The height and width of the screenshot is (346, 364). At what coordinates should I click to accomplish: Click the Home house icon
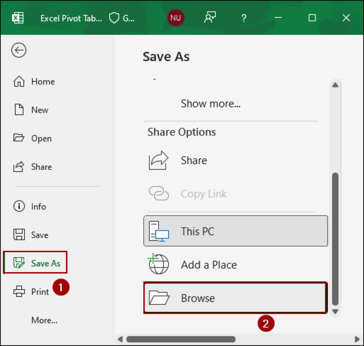[19, 81]
